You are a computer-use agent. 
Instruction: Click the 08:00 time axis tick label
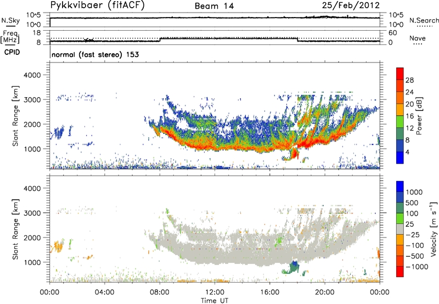point(160,292)
